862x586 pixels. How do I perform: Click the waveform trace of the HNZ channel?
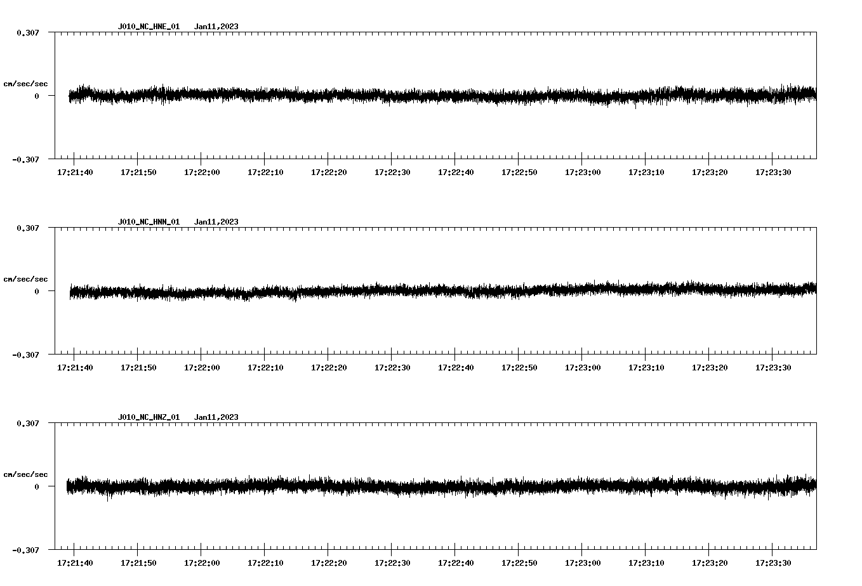point(381,486)
